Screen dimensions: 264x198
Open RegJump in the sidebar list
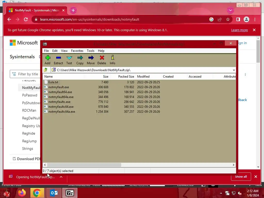pyautogui.click(x=29, y=141)
